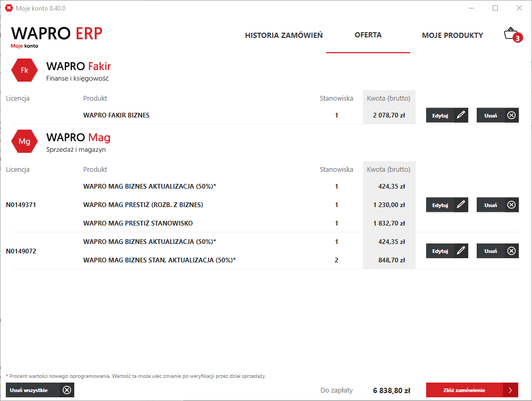Switch to HISTORIA ZAMÓWIEŃ tab
532x401 pixels.
pos(283,35)
